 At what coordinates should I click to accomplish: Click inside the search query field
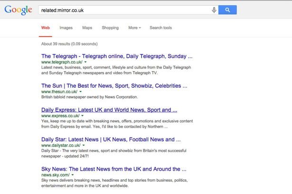coord(123,10)
